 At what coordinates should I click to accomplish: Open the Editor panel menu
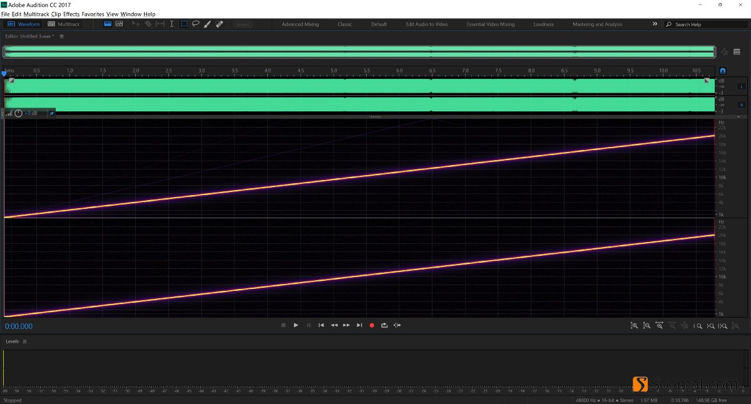(x=62, y=36)
